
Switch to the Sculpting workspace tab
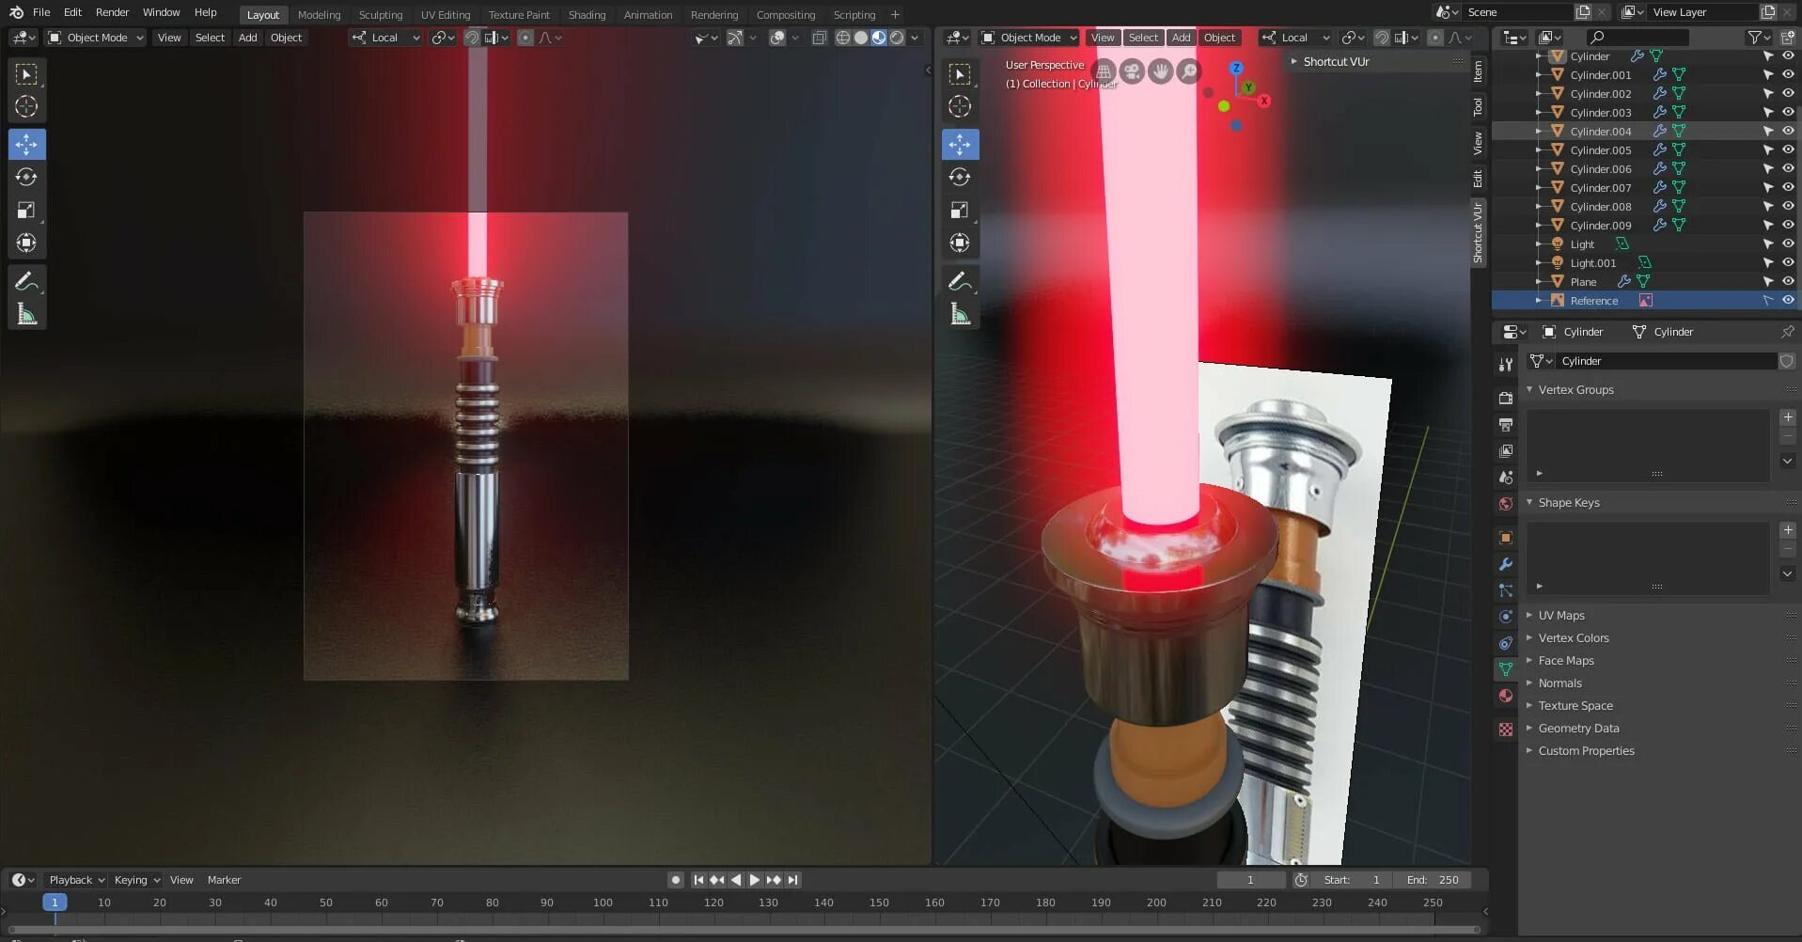(381, 15)
